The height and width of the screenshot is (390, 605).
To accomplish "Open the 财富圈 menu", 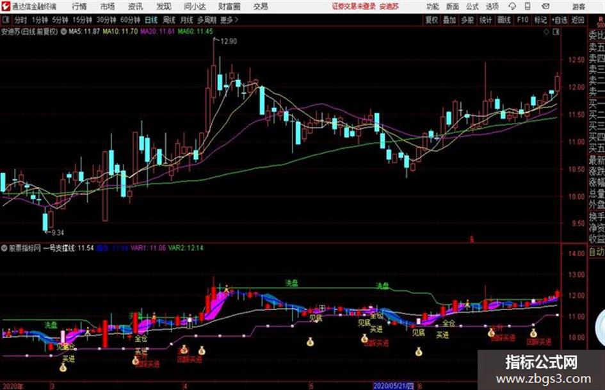I will point(229,6).
